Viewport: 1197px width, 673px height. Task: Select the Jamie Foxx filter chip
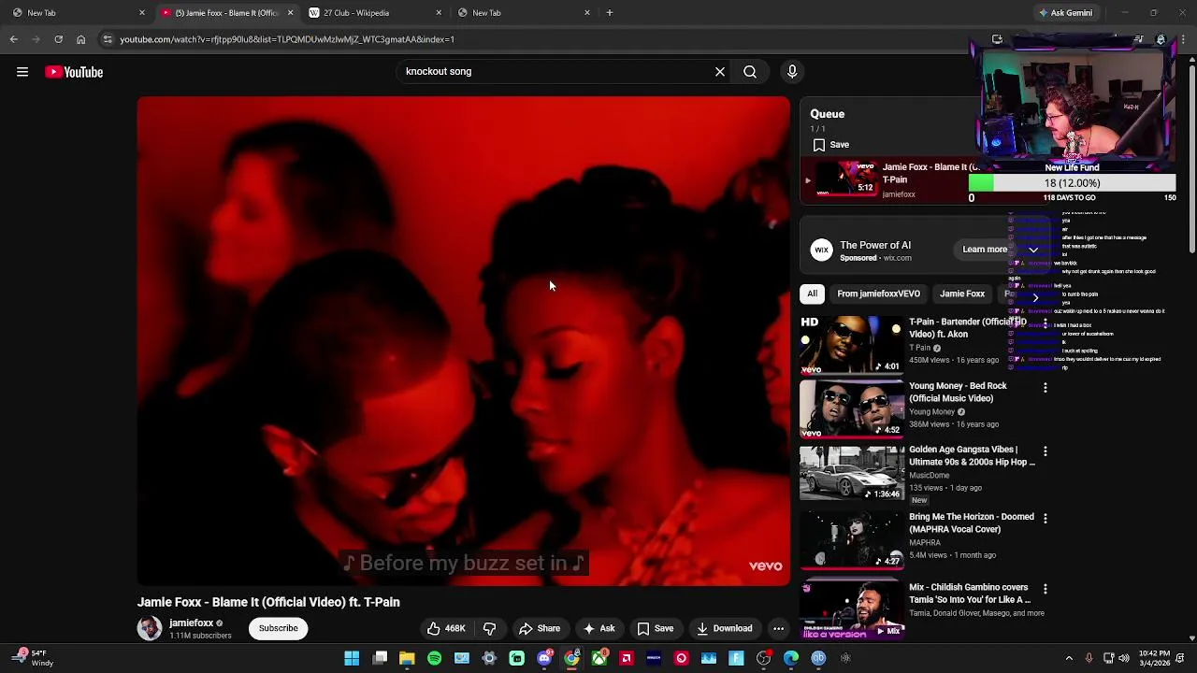coord(961,294)
